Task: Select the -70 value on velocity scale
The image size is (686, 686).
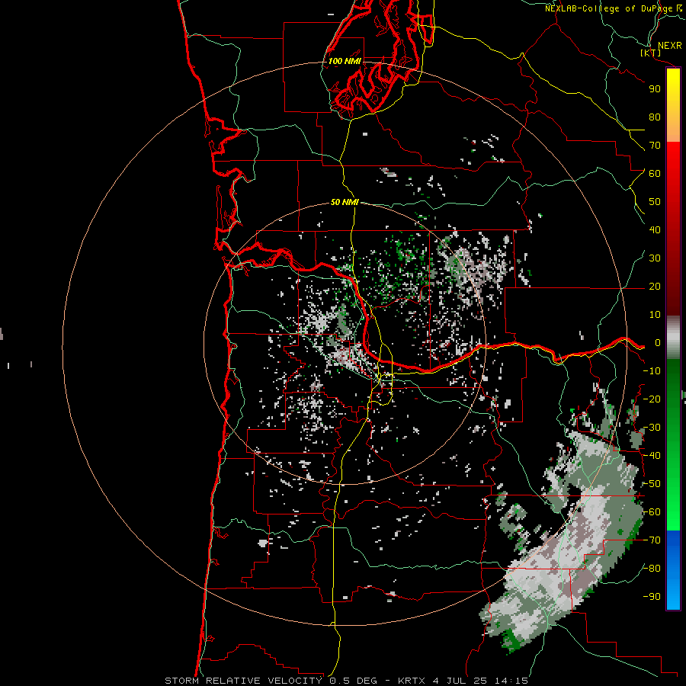Action: click(x=652, y=540)
